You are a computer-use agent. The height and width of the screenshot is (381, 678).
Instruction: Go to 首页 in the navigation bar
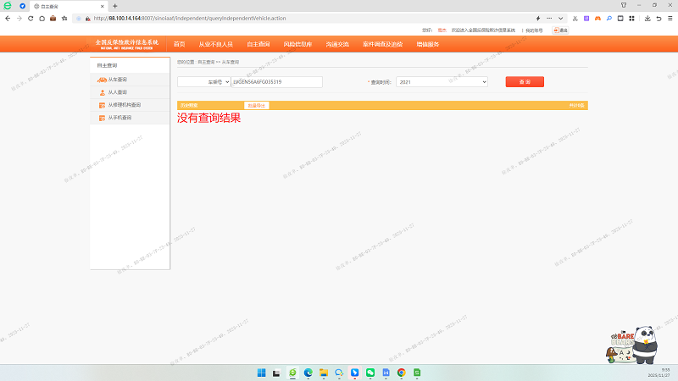click(x=179, y=44)
